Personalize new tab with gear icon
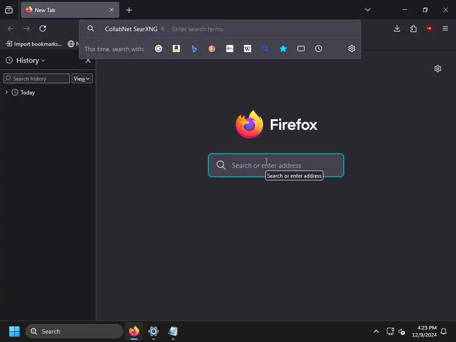Image resolution: width=456 pixels, height=342 pixels. tap(438, 69)
